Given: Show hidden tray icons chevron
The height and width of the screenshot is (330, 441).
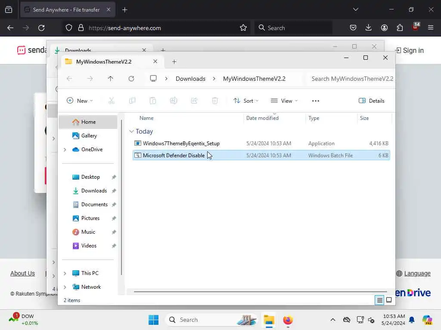Looking at the screenshot, I should pyautogui.click(x=333, y=320).
